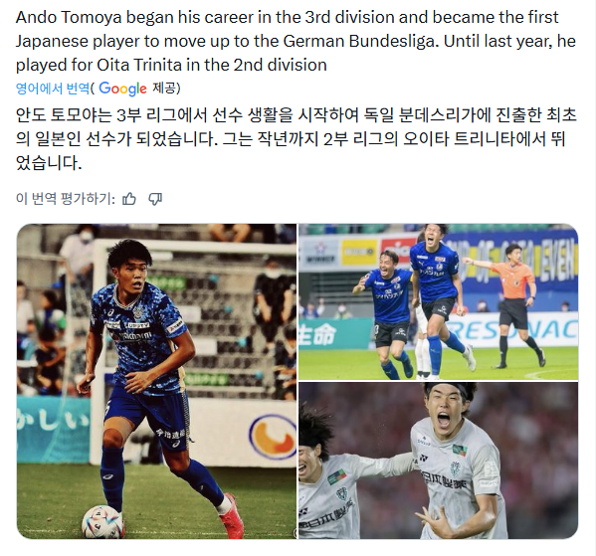Viewport: 596px width, 556px height.
Task: Click the '안도 토모야는' name in Korean translation
Action: (x=64, y=114)
